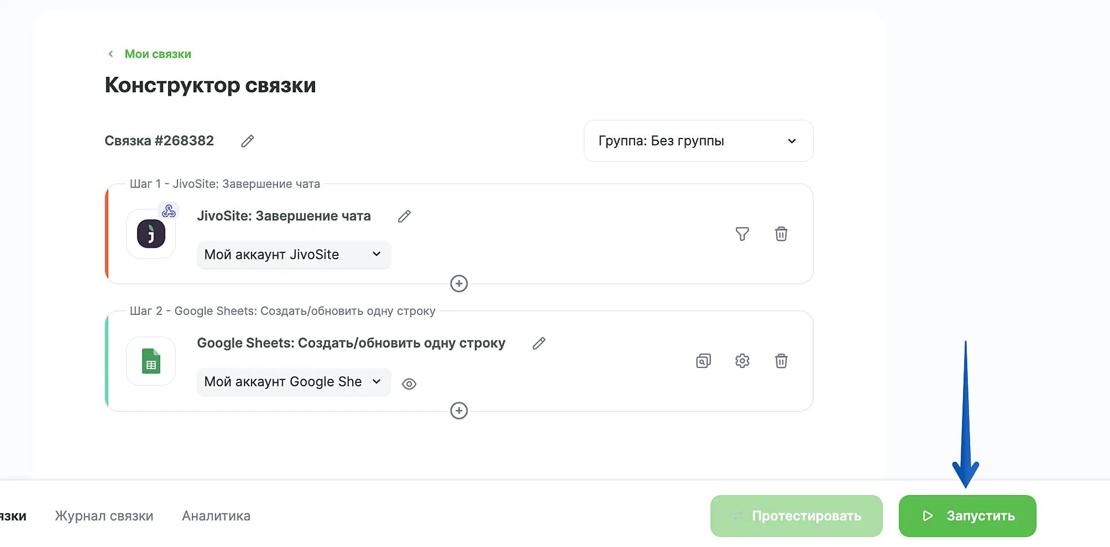Switch to the Аналитика tab

[216, 516]
